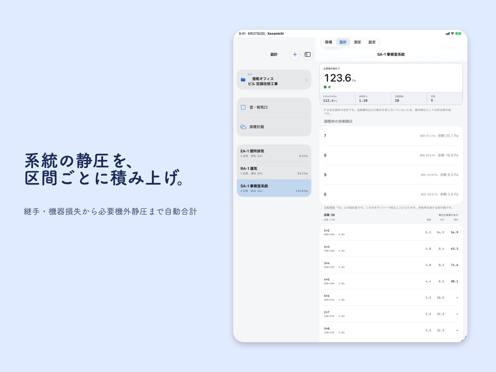Click the dashed-square room icon

point(243,108)
